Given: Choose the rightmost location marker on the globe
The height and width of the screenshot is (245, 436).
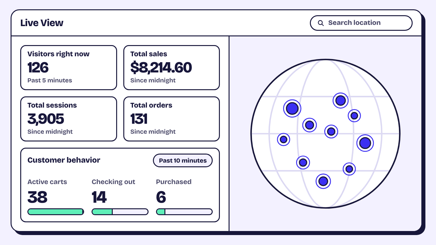Looking at the screenshot, I should 365,143.
